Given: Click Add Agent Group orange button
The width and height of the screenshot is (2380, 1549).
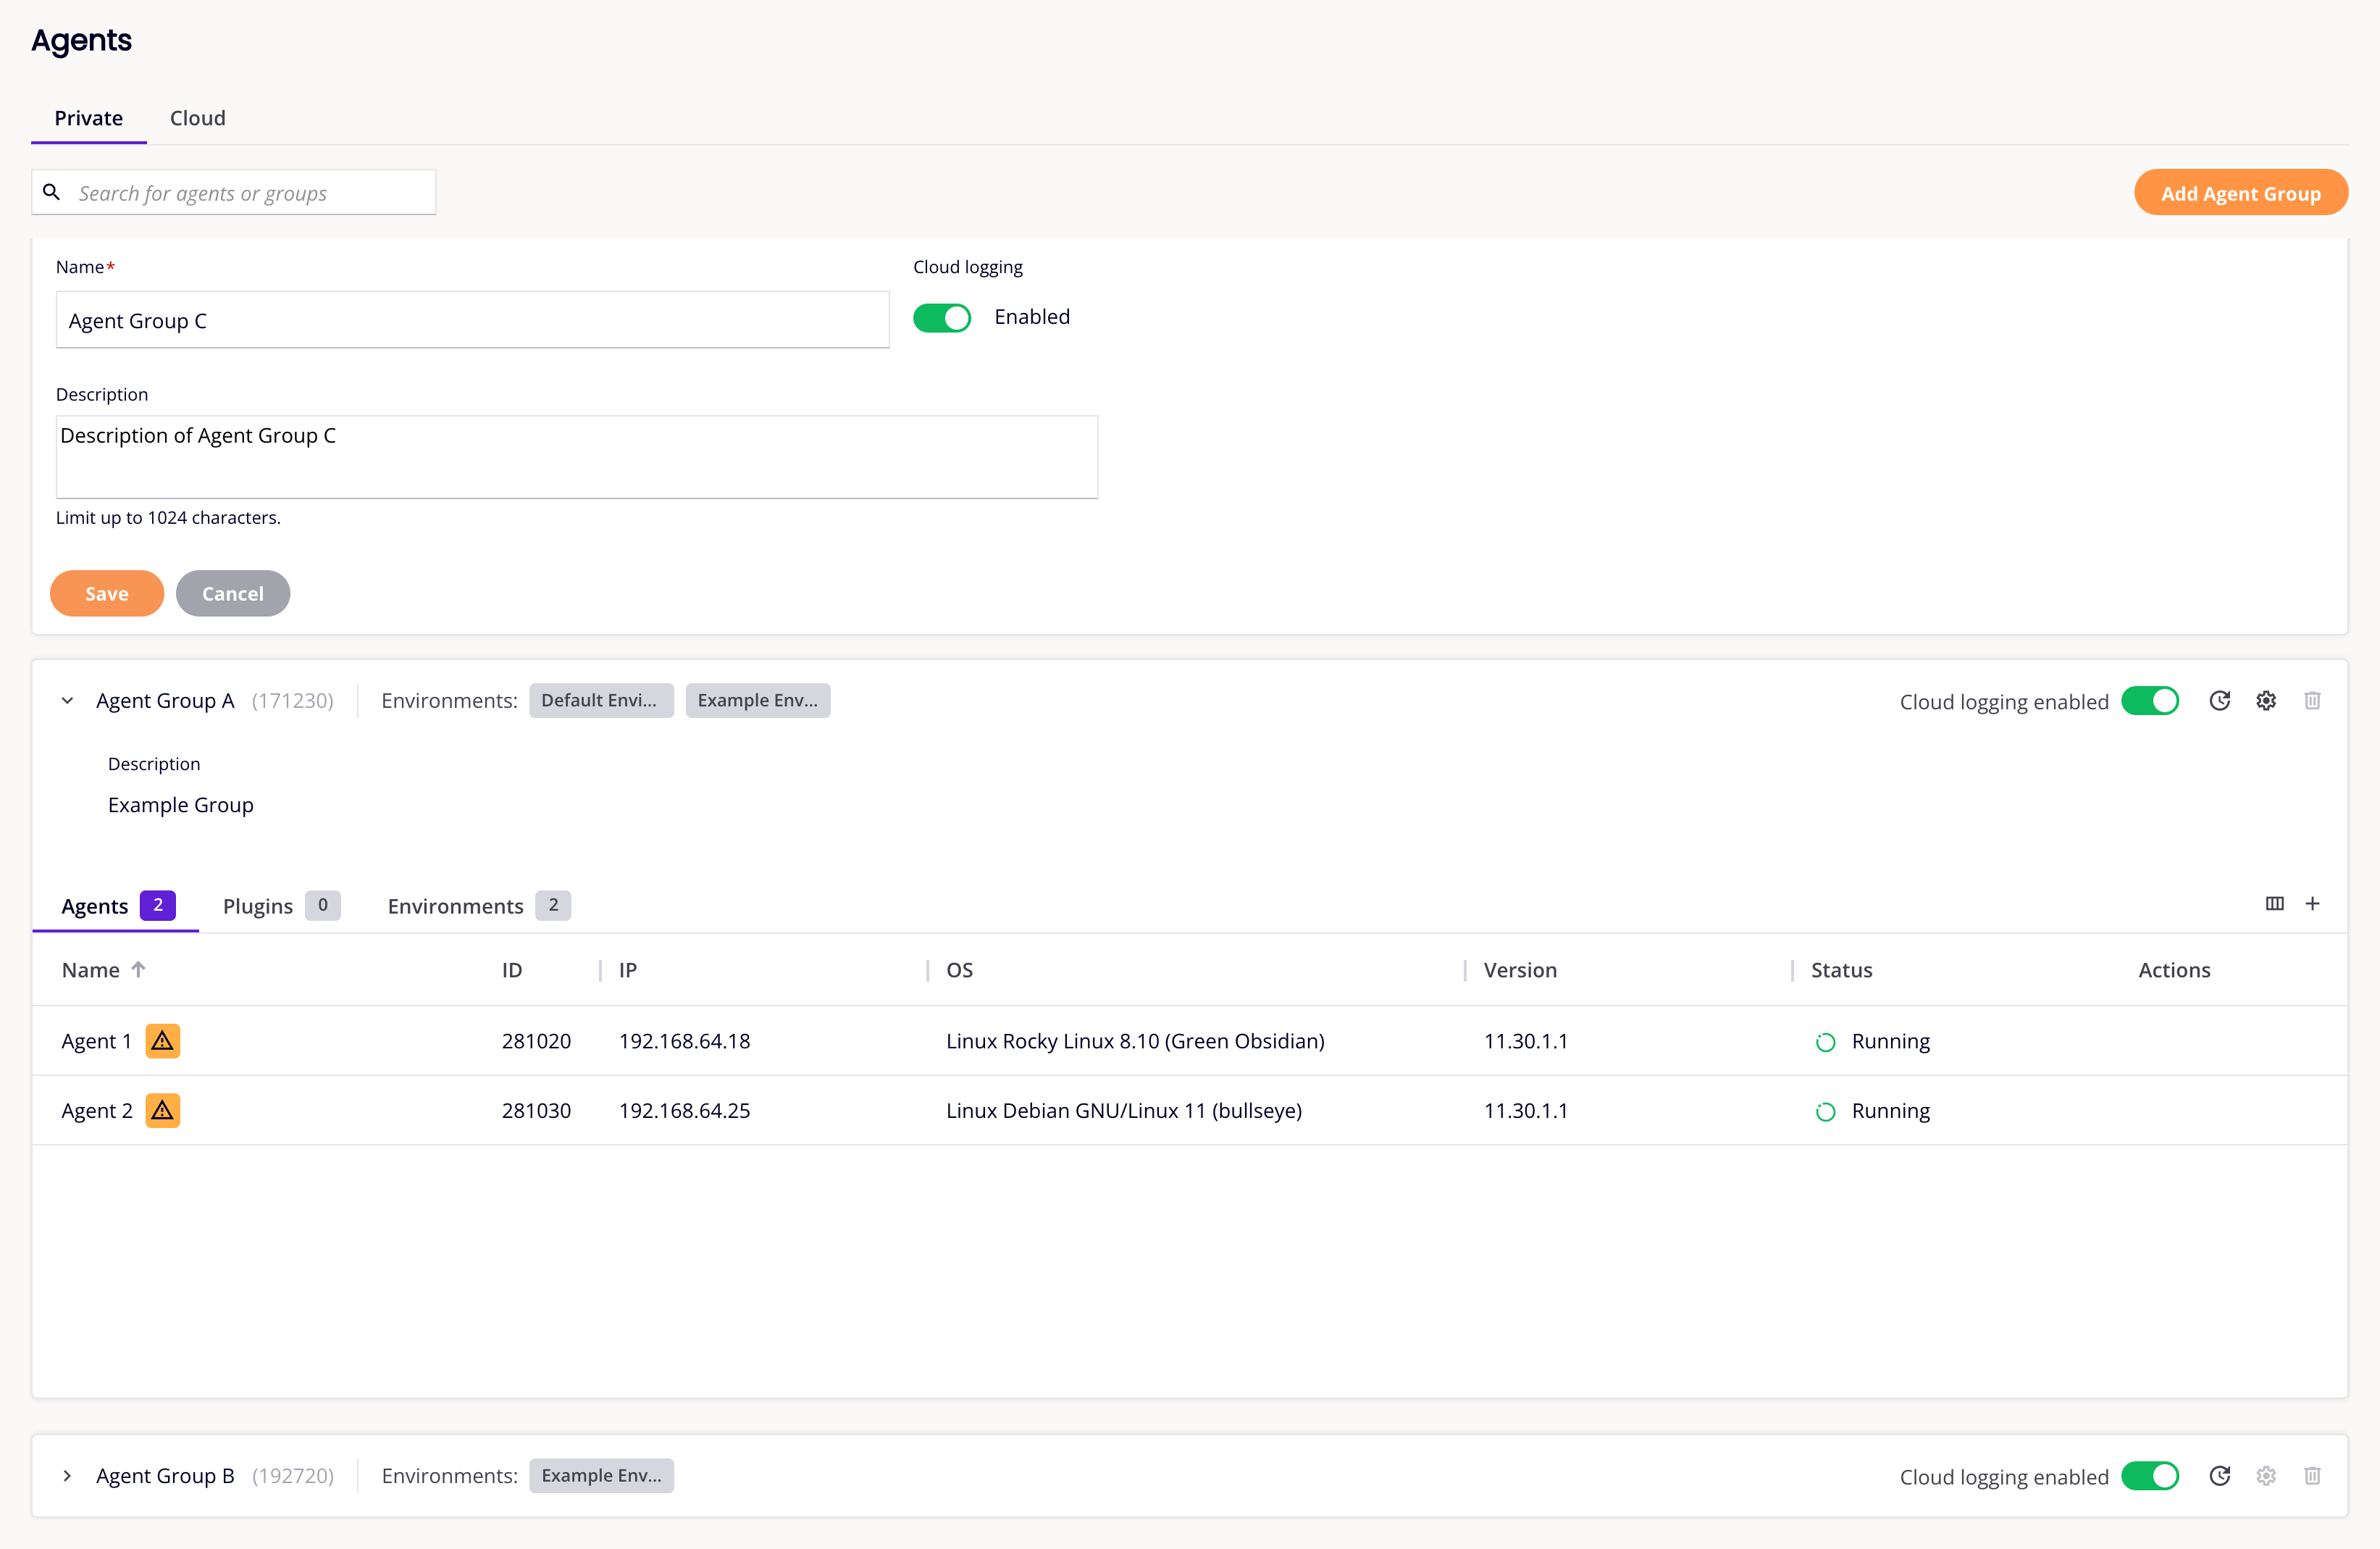Looking at the screenshot, I should point(2239,193).
